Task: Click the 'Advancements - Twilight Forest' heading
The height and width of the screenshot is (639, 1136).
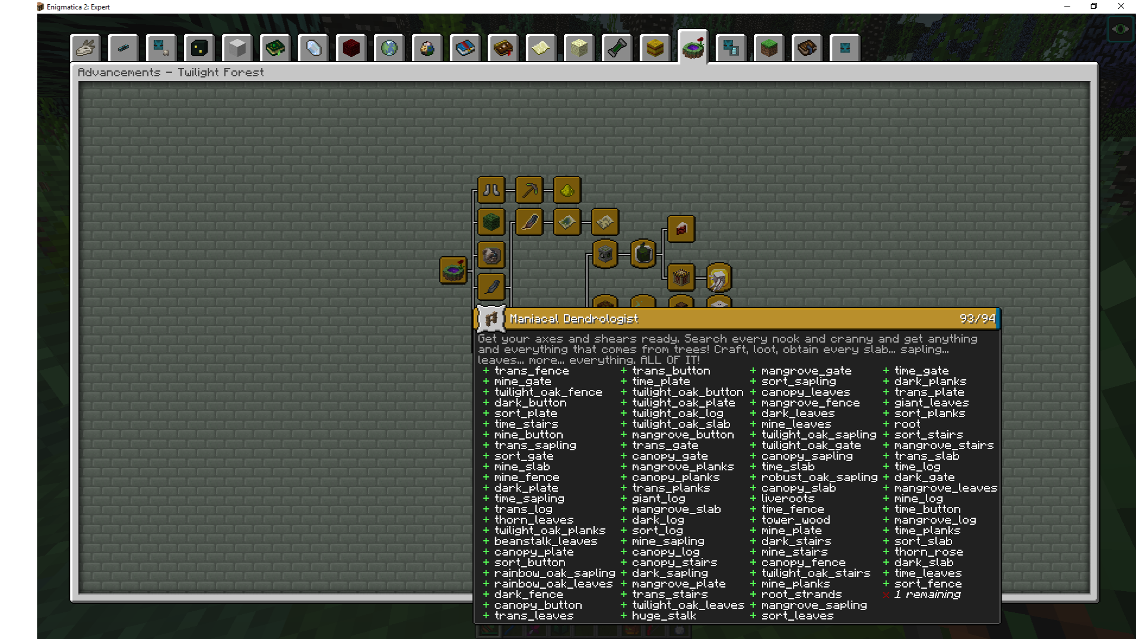Action: click(170, 72)
